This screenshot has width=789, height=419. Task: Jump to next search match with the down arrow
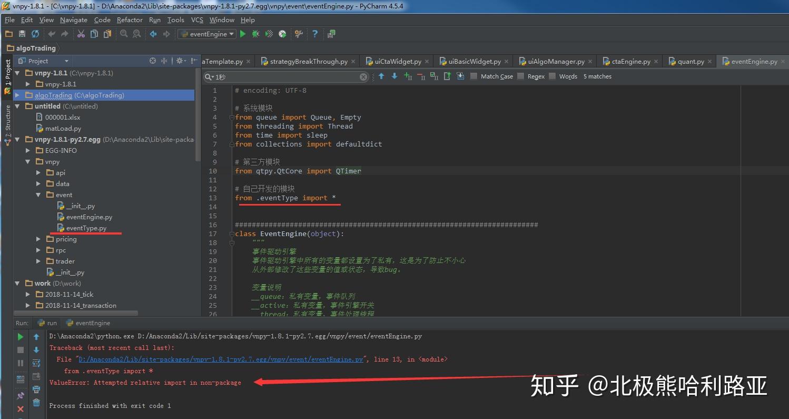pyautogui.click(x=394, y=76)
